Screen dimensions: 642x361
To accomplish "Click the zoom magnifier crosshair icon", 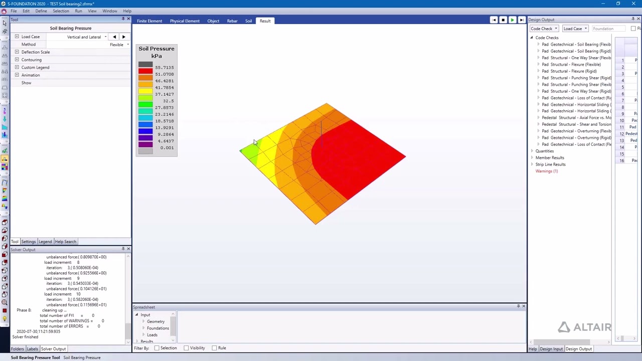I will point(5,302).
